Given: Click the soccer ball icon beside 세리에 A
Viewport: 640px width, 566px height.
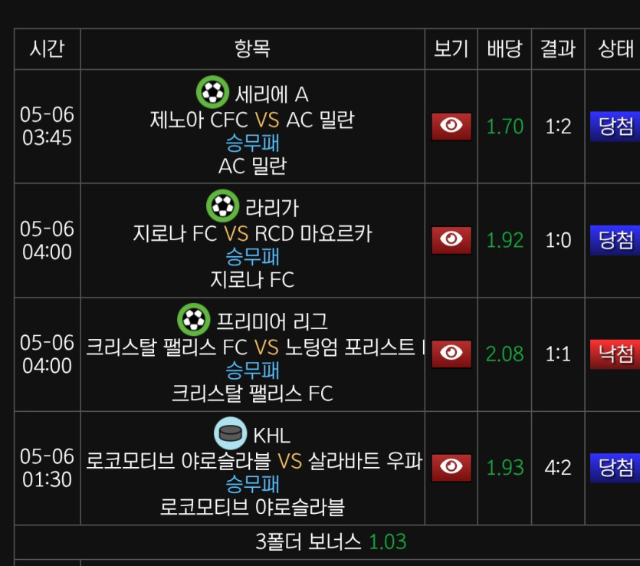Looking at the screenshot, I should (x=212, y=92).
